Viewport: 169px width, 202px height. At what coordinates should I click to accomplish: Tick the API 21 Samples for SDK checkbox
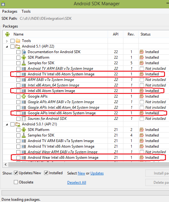18,135
